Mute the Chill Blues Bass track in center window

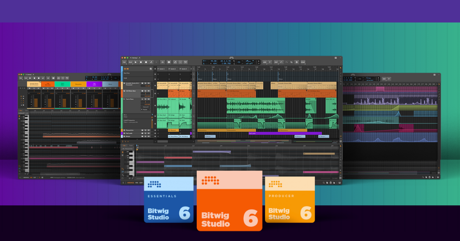point(149,91)
